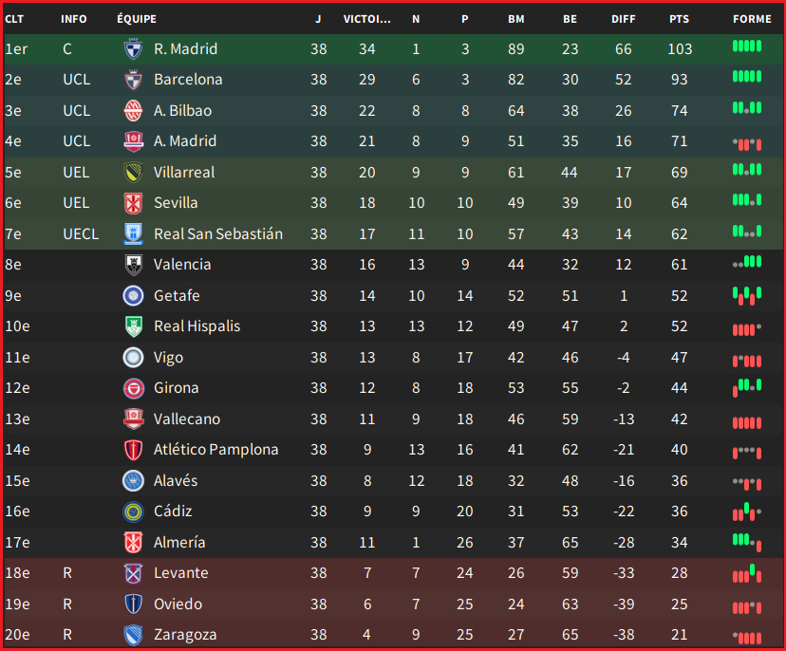The image size is (786, 651).
Task: Click the Getafe round blue badge
Action: pyautogui.click(x=133, y=296)
